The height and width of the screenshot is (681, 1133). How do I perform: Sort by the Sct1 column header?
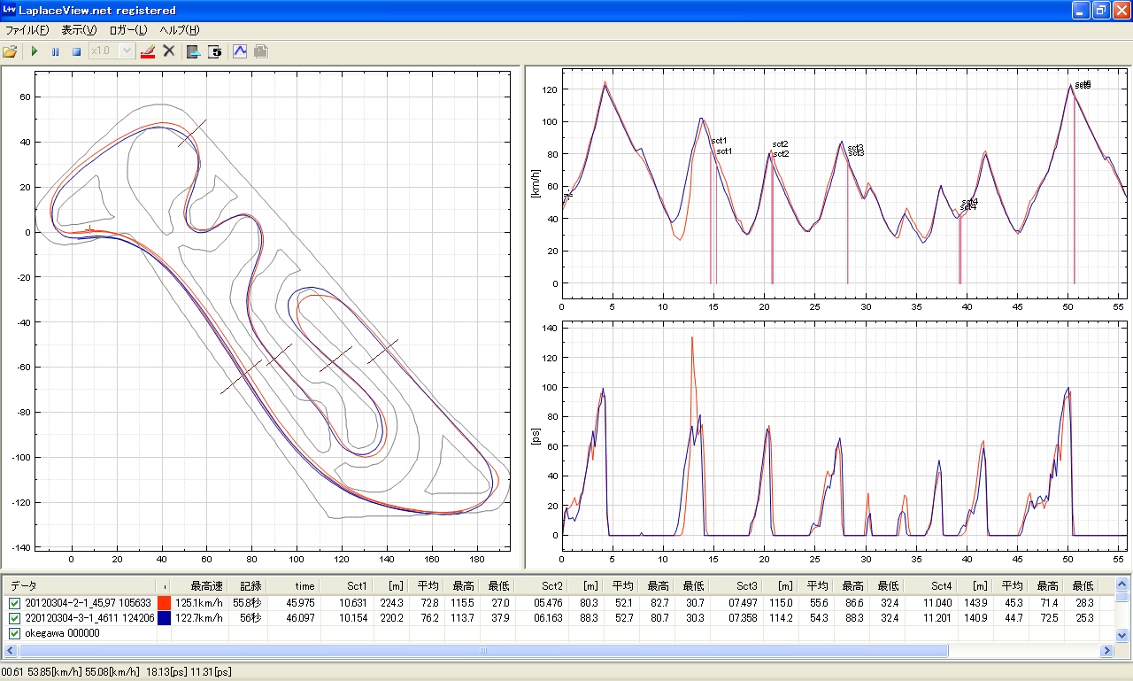pos(358,586)
